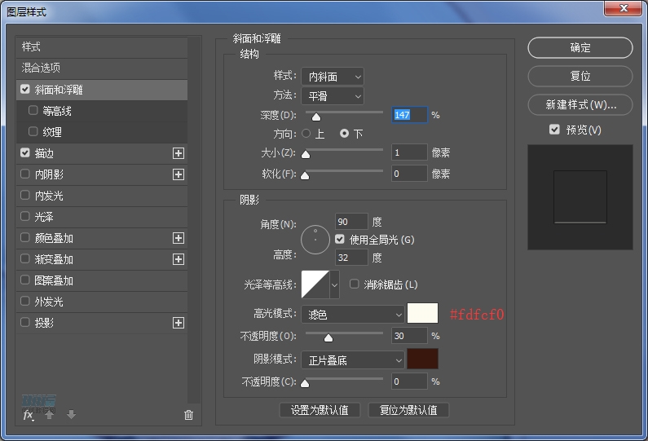Click plus icon beside 颜色叠加
Viewport: 648px width, 441px height.
(179, 238)
